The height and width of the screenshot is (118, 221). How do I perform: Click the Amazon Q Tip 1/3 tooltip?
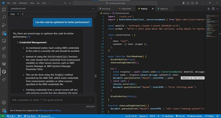point(193,78)
